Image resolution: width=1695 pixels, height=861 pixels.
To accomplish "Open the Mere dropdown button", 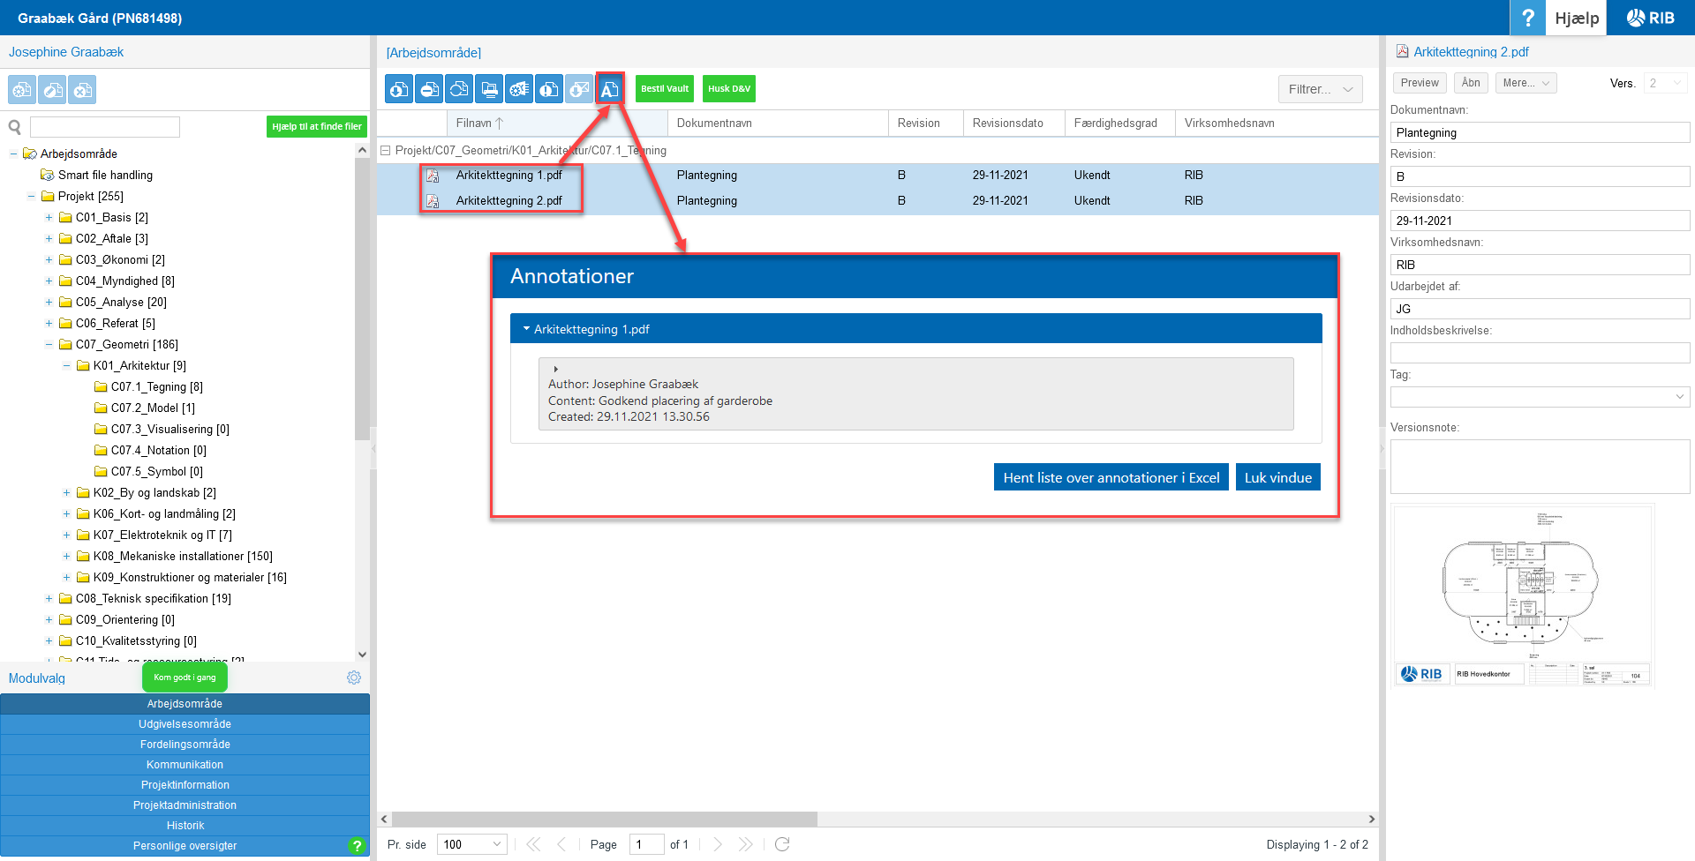I will click(x=1525, y=83).
